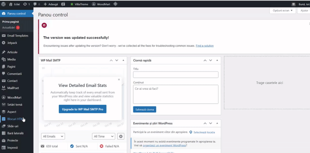This screenshot has width=310, height=153.
Task: Open Blocuri HTML menu item
Action: (17, 119)
